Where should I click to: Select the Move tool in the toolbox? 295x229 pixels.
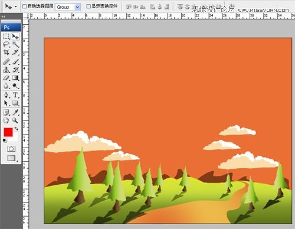(15, 37)
